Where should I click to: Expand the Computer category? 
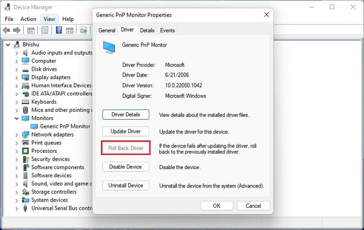point(17,61)
